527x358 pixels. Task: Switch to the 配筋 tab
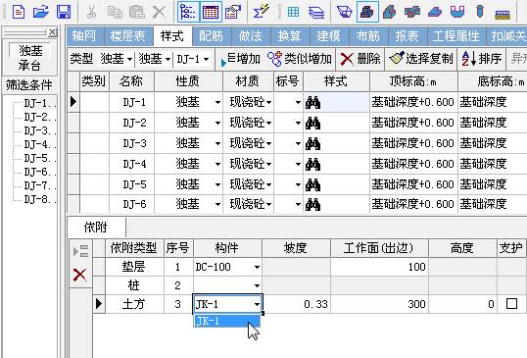pos(212,36)
